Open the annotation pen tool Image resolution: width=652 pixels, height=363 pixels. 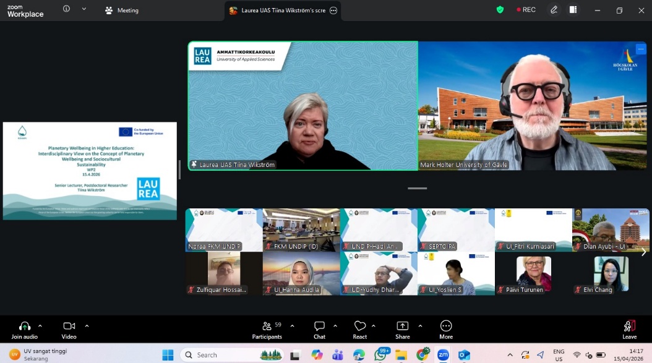(x=554, y=10)
